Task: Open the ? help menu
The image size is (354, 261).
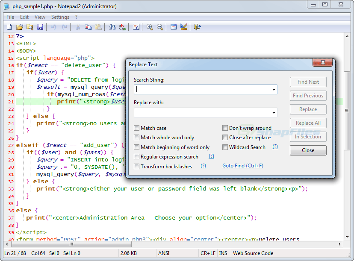Action: pyautogui.click(x=76, y=17)
